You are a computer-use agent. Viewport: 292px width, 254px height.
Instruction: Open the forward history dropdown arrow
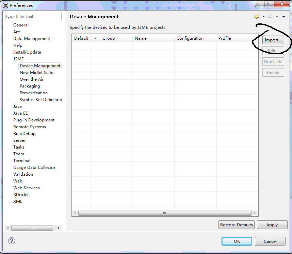point(277,17)
